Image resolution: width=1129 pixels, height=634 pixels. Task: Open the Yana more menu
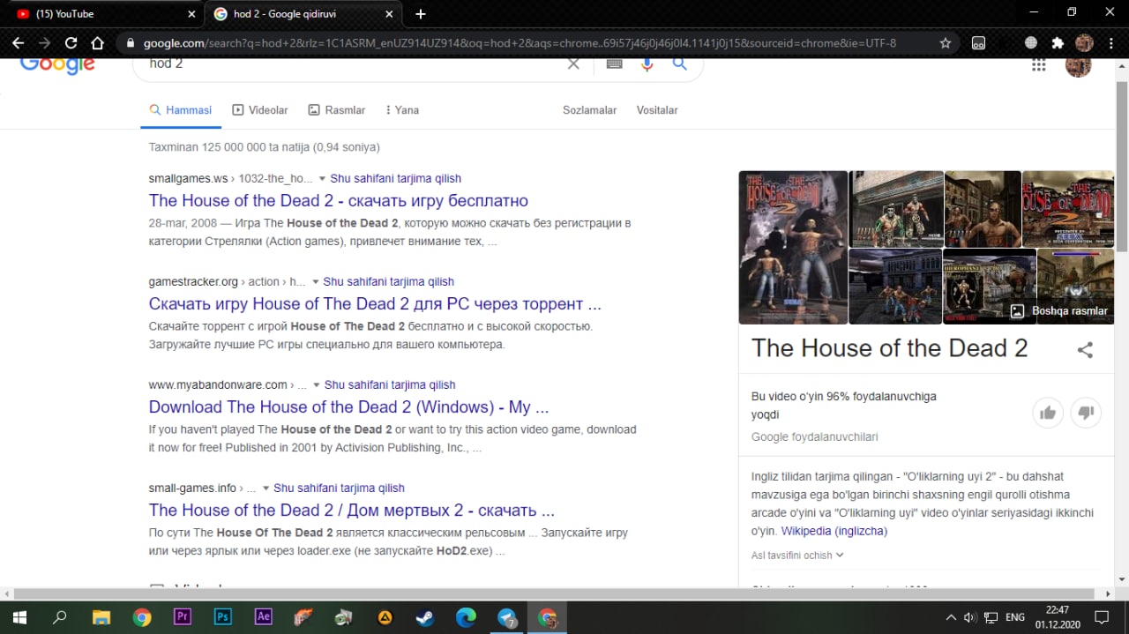(401, 110)
